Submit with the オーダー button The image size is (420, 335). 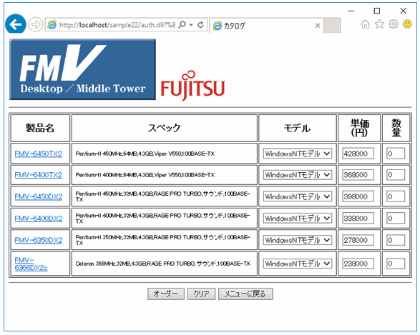tap(166, 294)
